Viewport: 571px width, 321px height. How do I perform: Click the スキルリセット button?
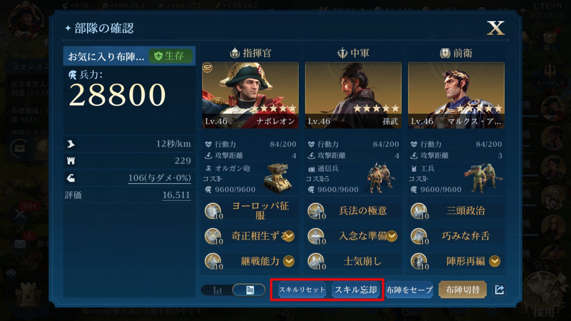point(302,290)
